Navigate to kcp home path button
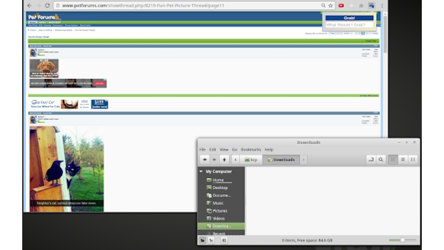 coord(251,160)
